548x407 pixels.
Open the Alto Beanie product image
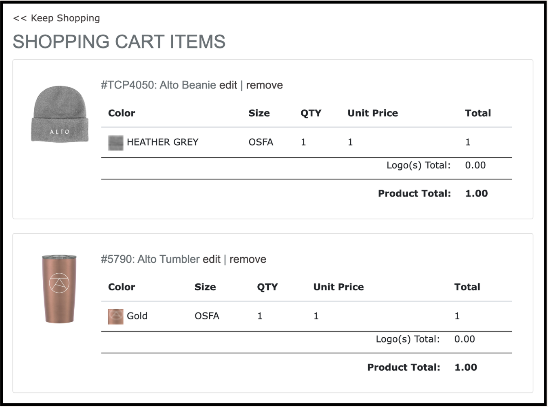(x=60, y=114)
